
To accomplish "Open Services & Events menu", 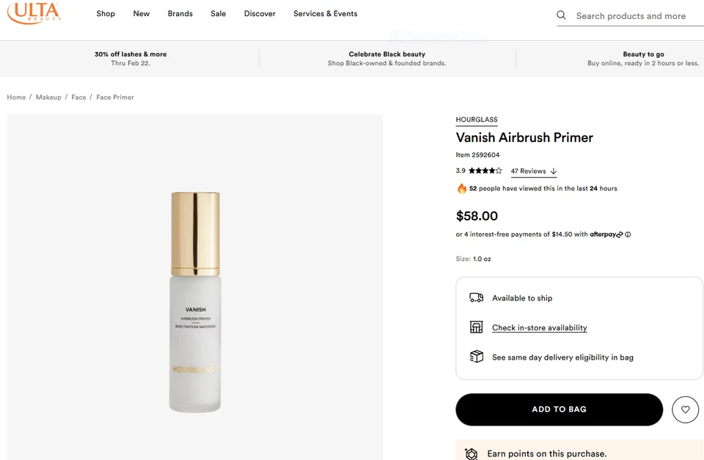I will (325, 14).
